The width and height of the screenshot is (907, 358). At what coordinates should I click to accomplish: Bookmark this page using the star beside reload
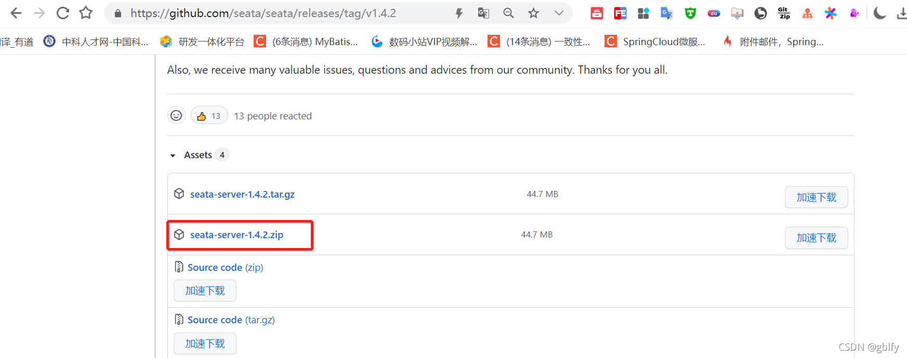pos(86,13)
